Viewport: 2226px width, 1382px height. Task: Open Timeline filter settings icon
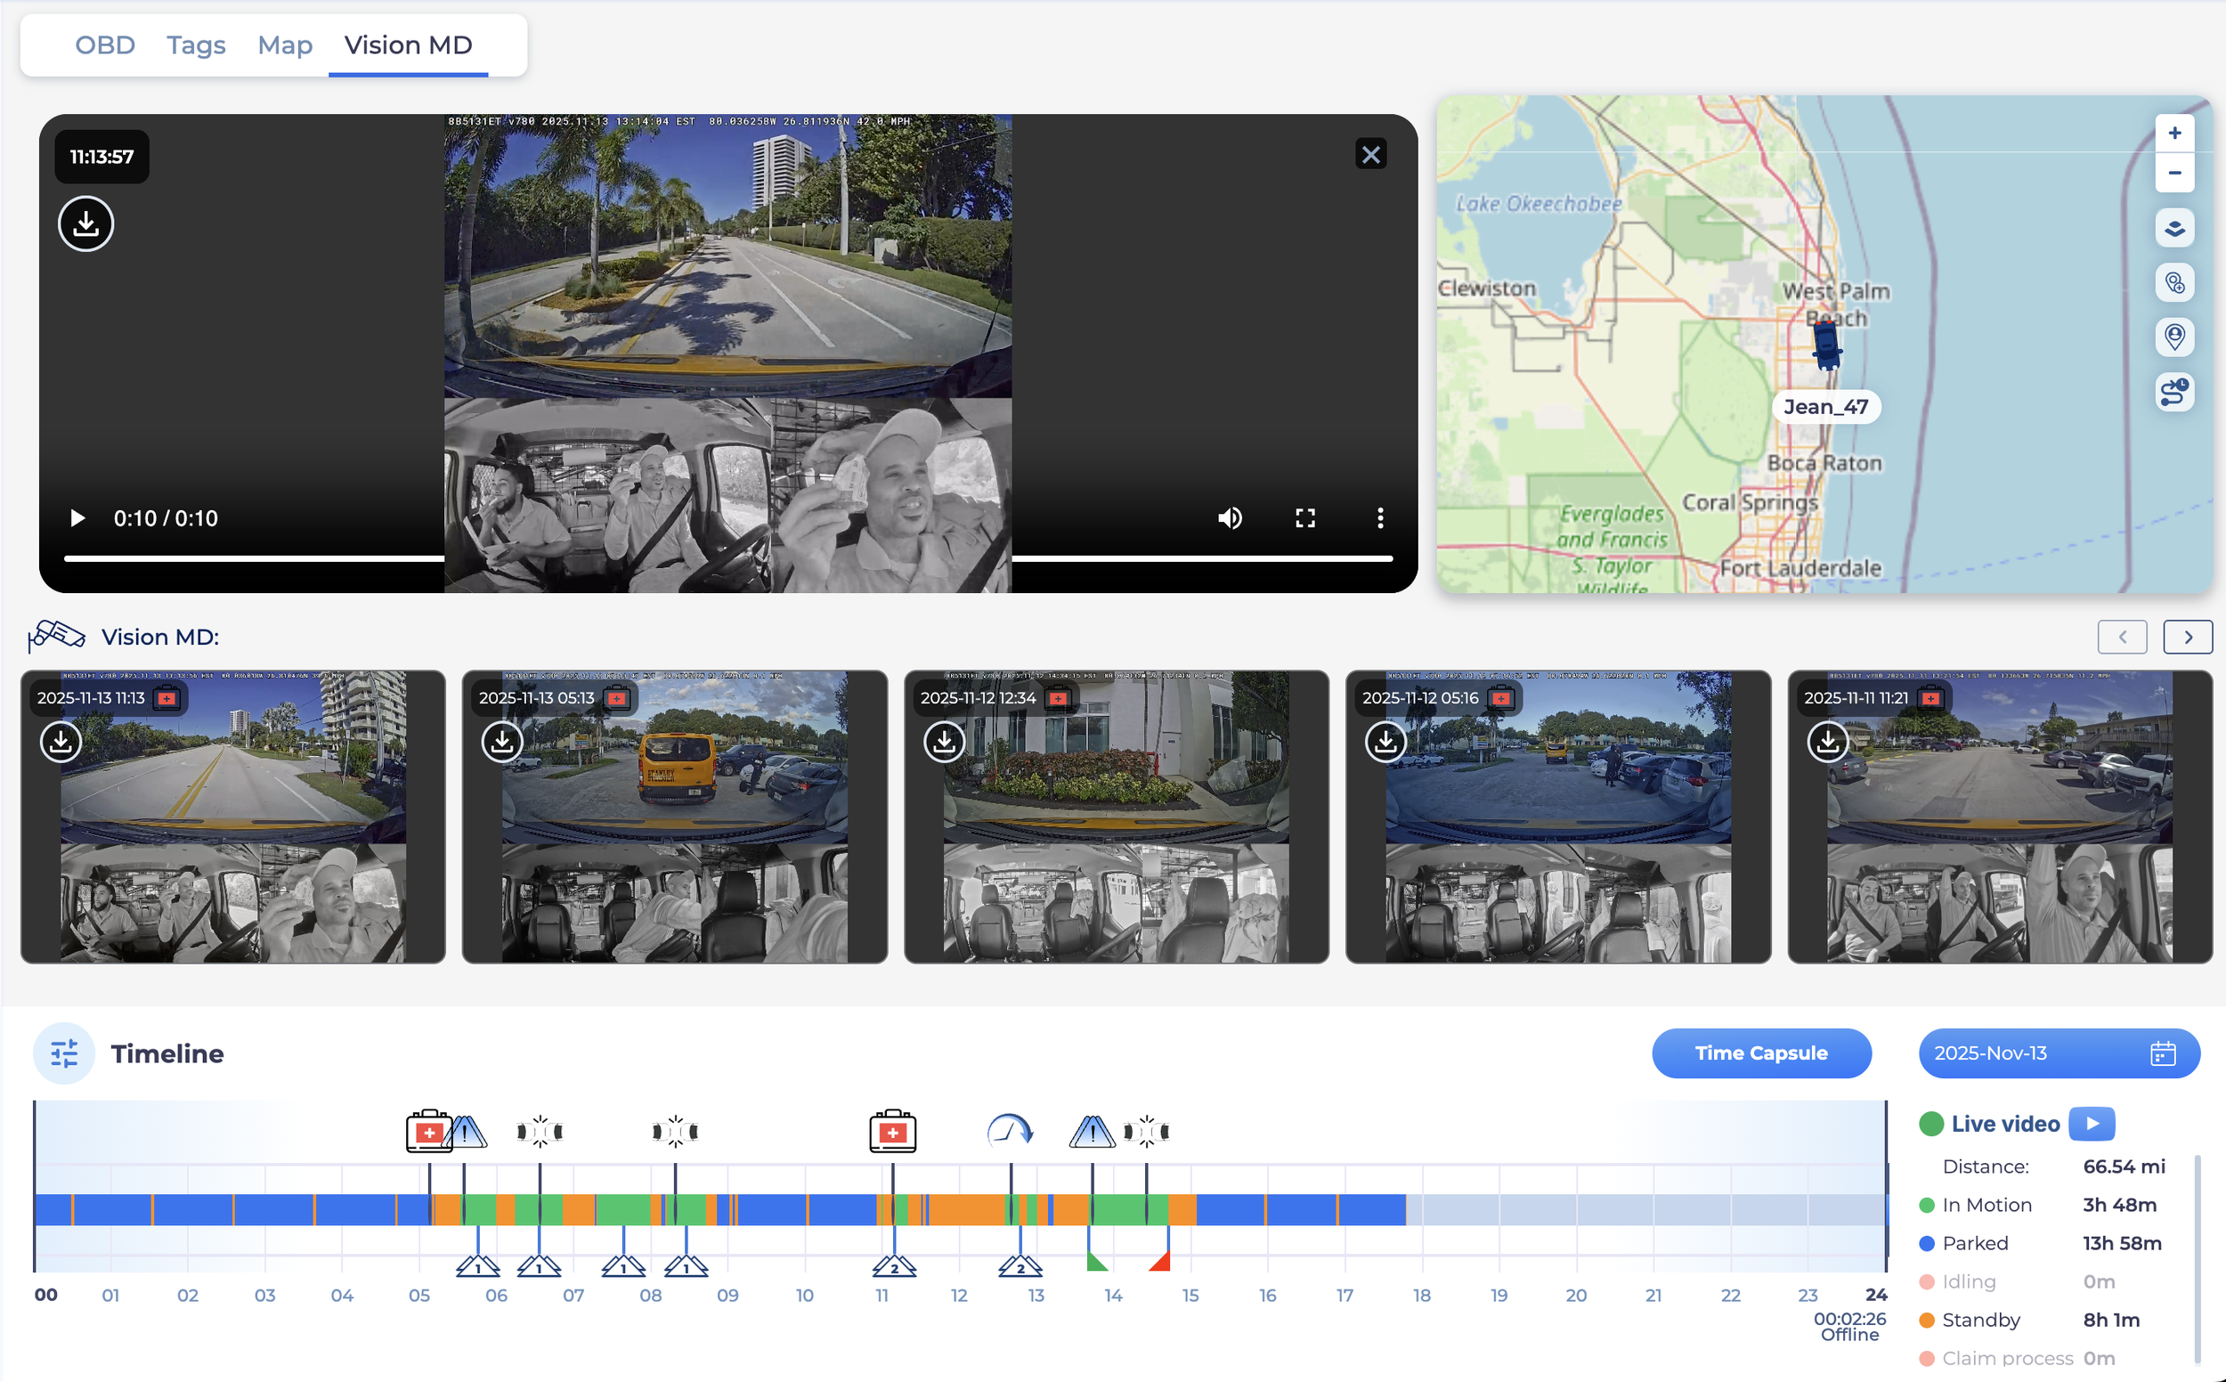point(64,1053)
